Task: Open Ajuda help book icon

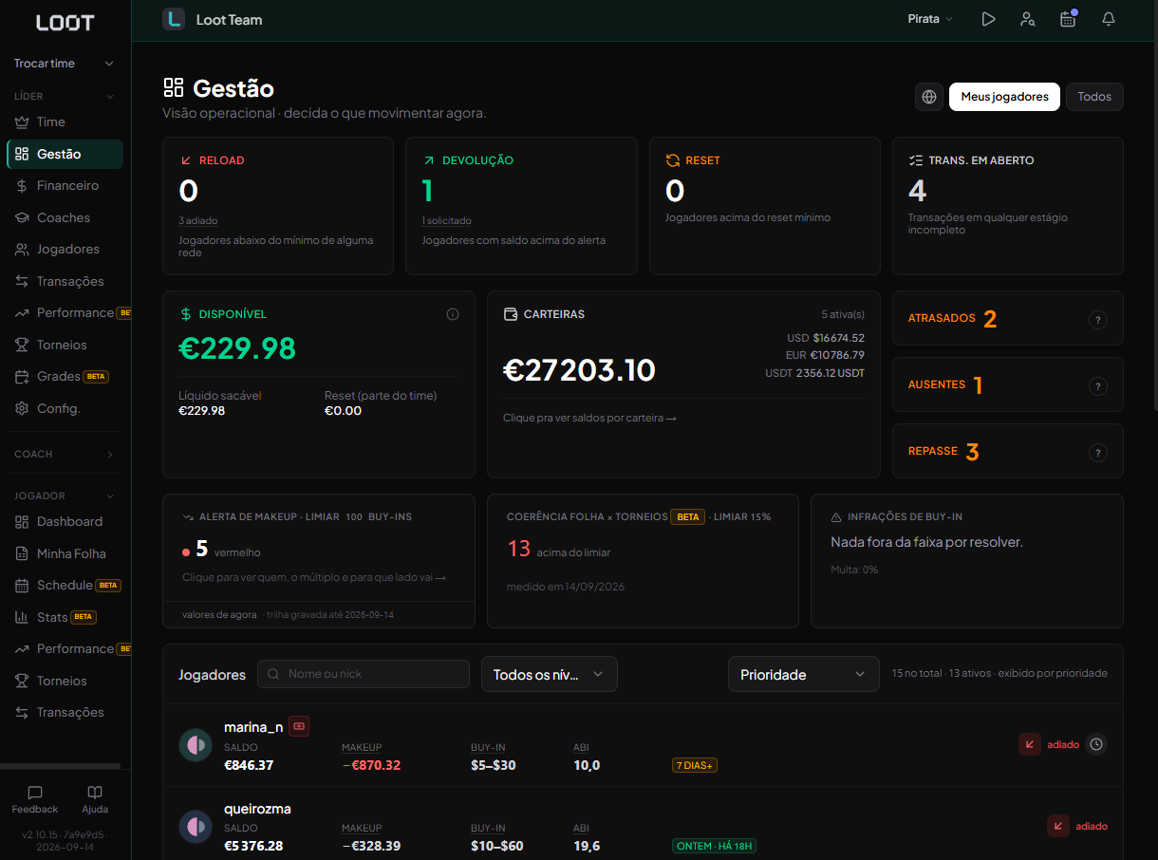Action: click(x=95, y=800)
